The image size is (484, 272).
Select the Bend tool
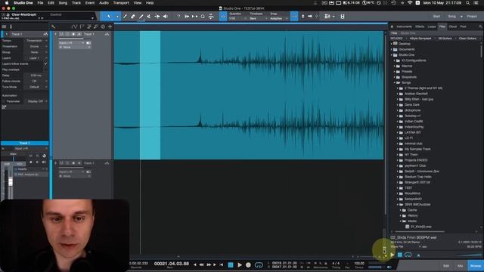tap(157, 17)
